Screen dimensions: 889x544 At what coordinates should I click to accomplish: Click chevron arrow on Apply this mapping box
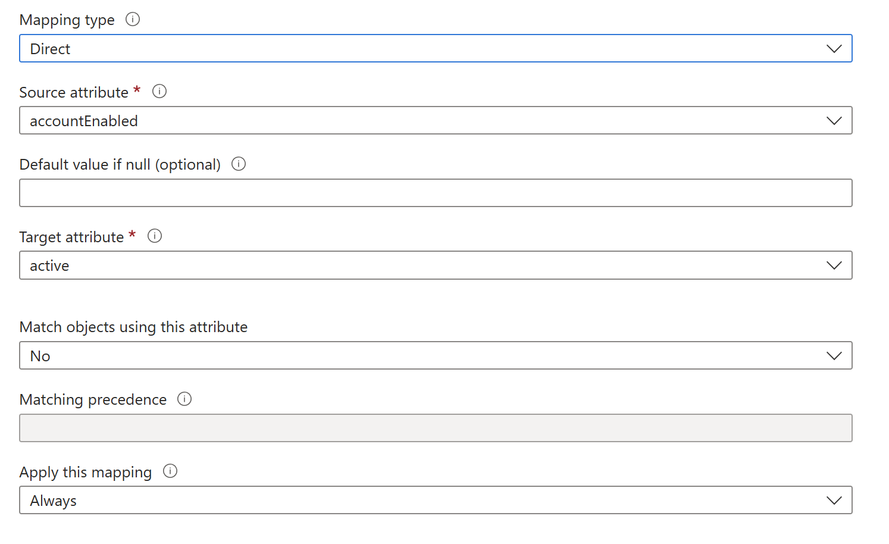(x=834, y=501)
